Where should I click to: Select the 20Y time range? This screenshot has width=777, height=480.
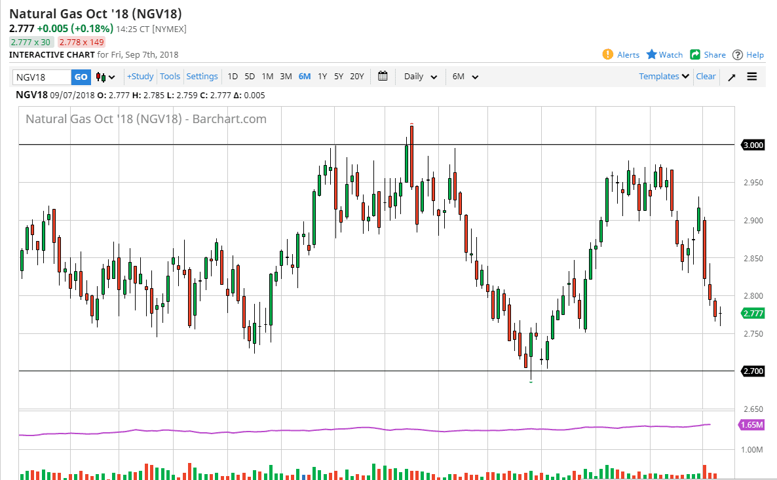tap(356, 77)
